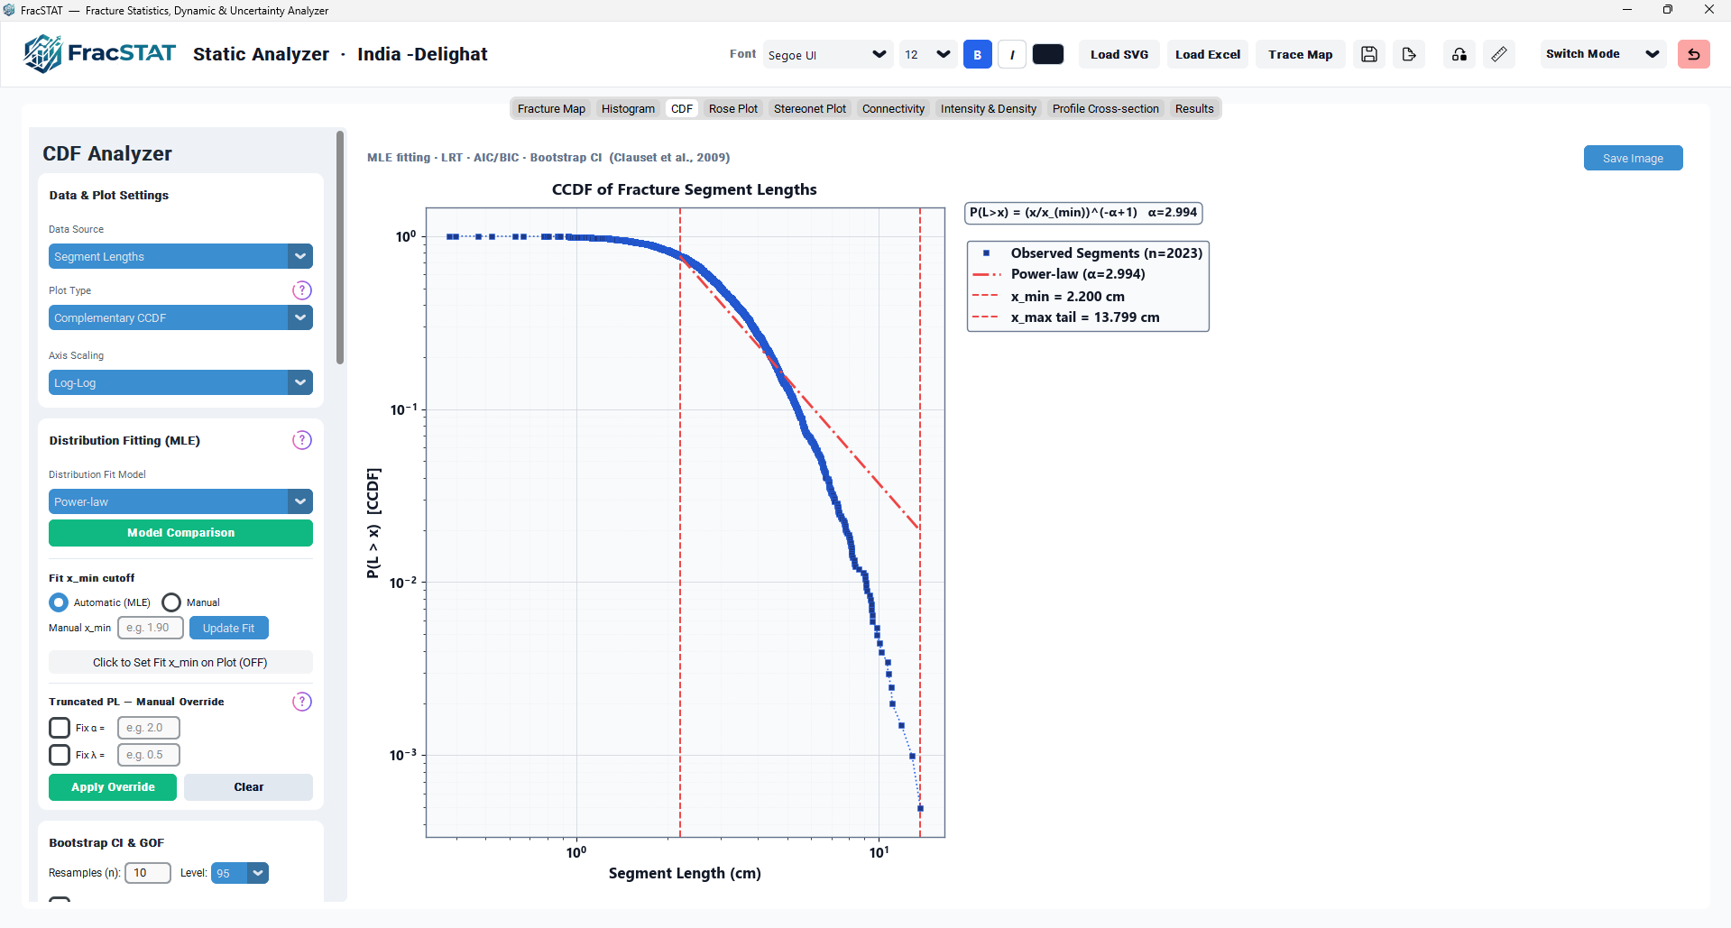
Task: Open the font color swatch
Action: click(1048, 54)
